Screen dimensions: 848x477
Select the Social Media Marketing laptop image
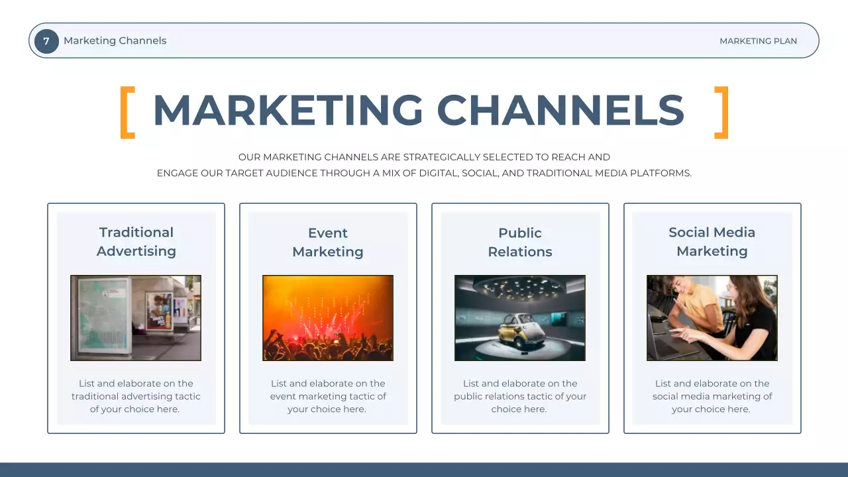click(712, 318)
